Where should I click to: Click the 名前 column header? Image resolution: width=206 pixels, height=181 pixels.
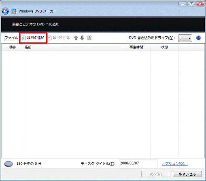click(x=72, y=47)
